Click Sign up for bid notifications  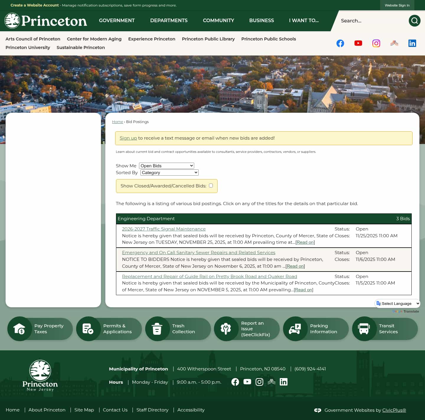(x=128, y=138)
